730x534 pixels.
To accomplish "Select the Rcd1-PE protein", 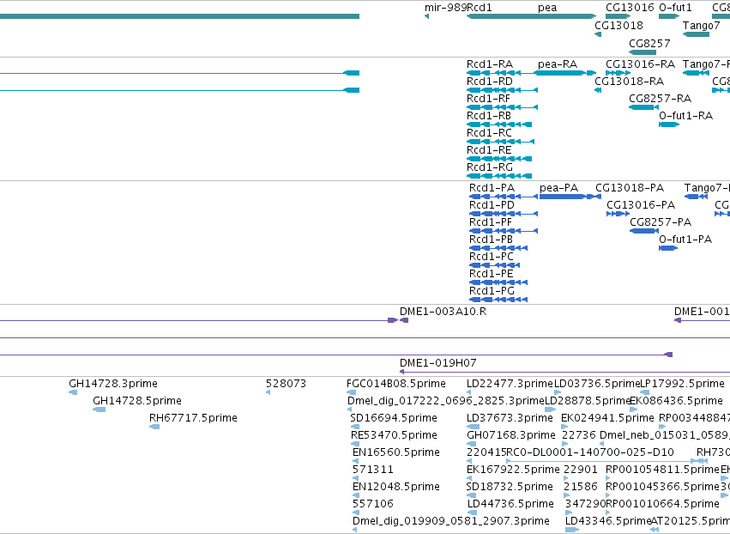I will [x=498, y=282].
